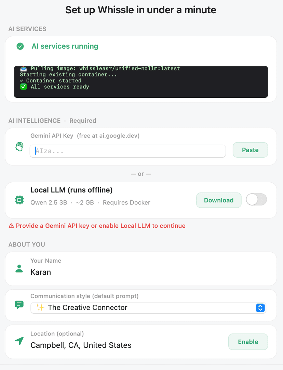Click the Your Name field containing Karan

(x=41, y=272)
